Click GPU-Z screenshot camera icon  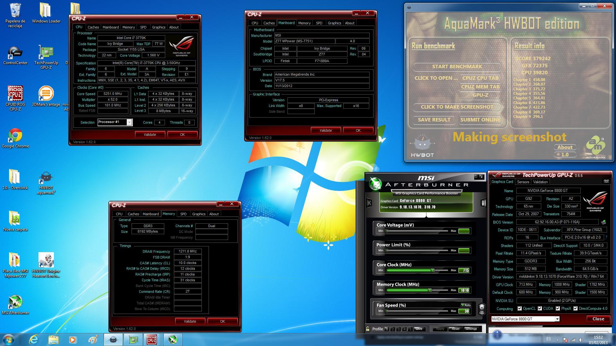pos(606,181)
